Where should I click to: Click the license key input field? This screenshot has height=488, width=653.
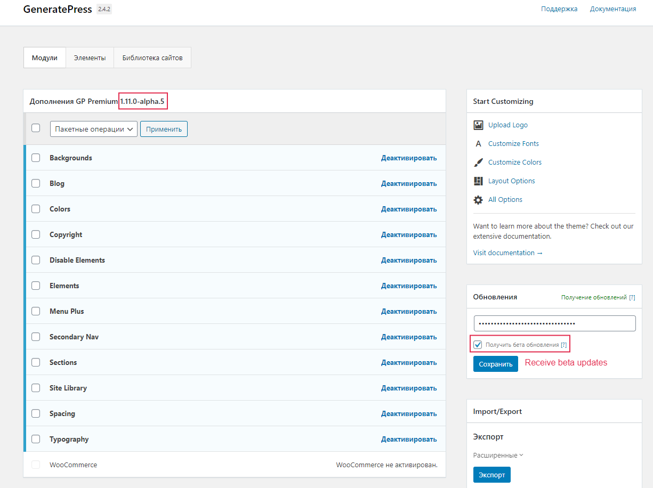[x=554, y=323]
